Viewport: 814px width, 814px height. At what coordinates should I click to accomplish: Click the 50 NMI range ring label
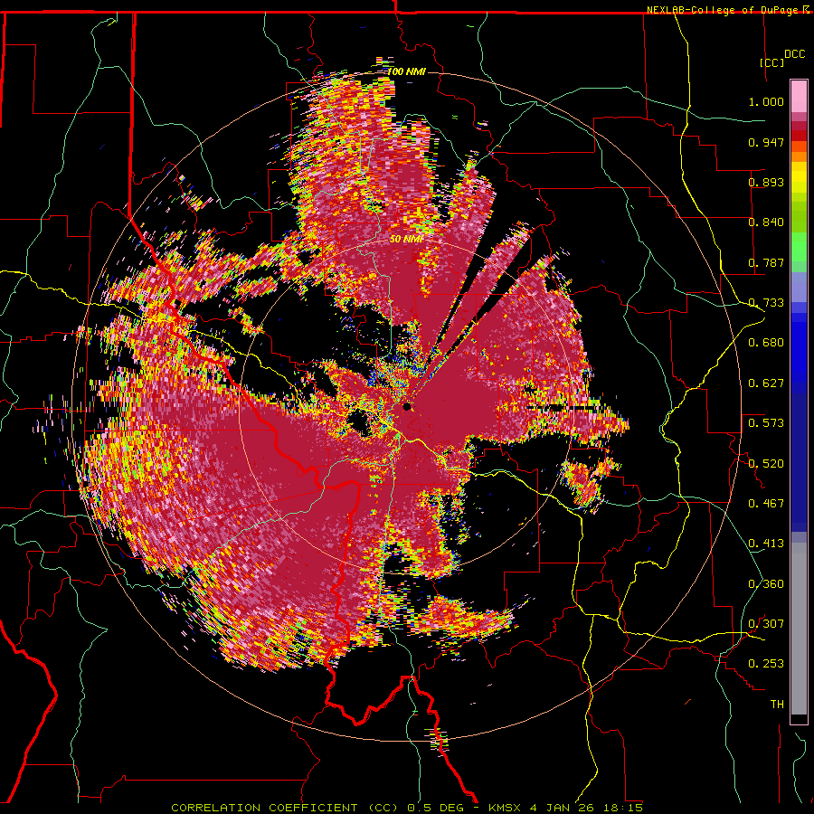(406, 240)
